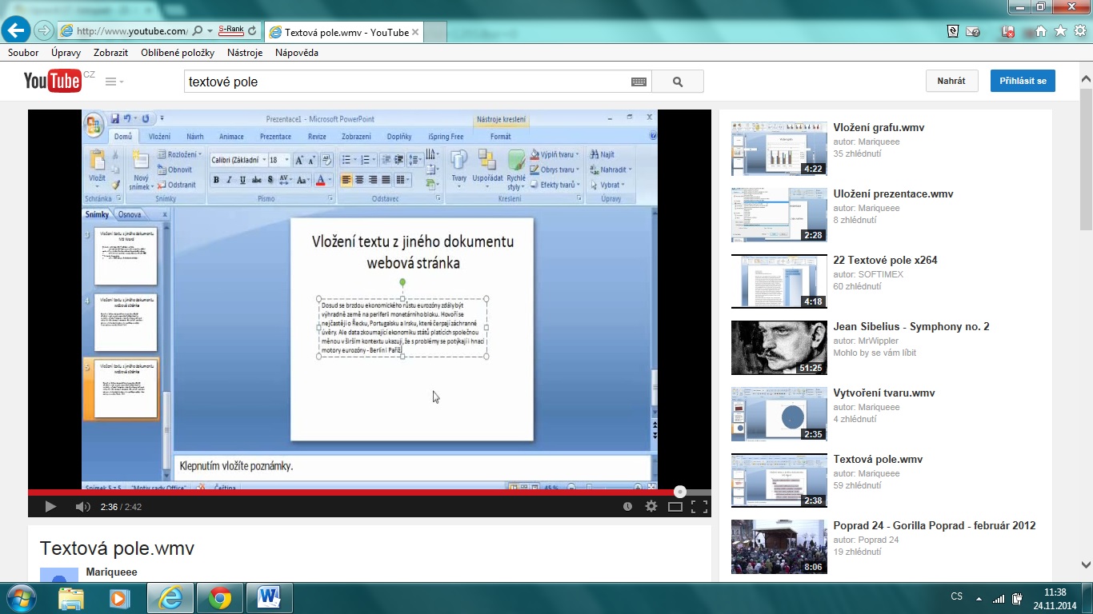Toggle the virtual keyboard icon in search box
The width and height of the screenshot is (1093, 614).
(639, 82)
